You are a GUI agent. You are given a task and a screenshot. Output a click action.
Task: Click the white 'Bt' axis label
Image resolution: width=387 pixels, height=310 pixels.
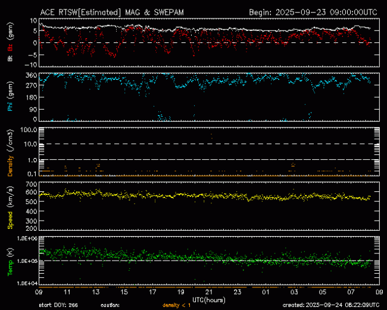coord(10,58)
